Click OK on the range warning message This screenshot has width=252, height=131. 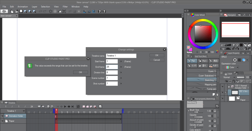click(80, 72)
